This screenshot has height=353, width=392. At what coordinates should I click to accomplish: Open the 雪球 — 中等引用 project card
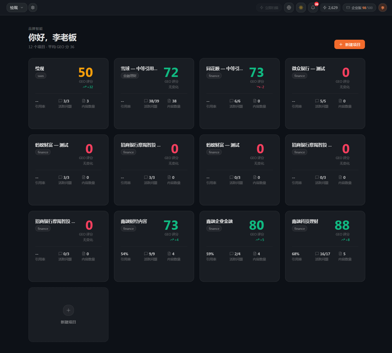(x=154, y=93)
